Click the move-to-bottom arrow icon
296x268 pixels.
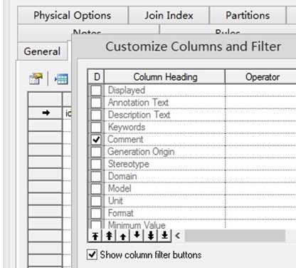click(164, 236)
